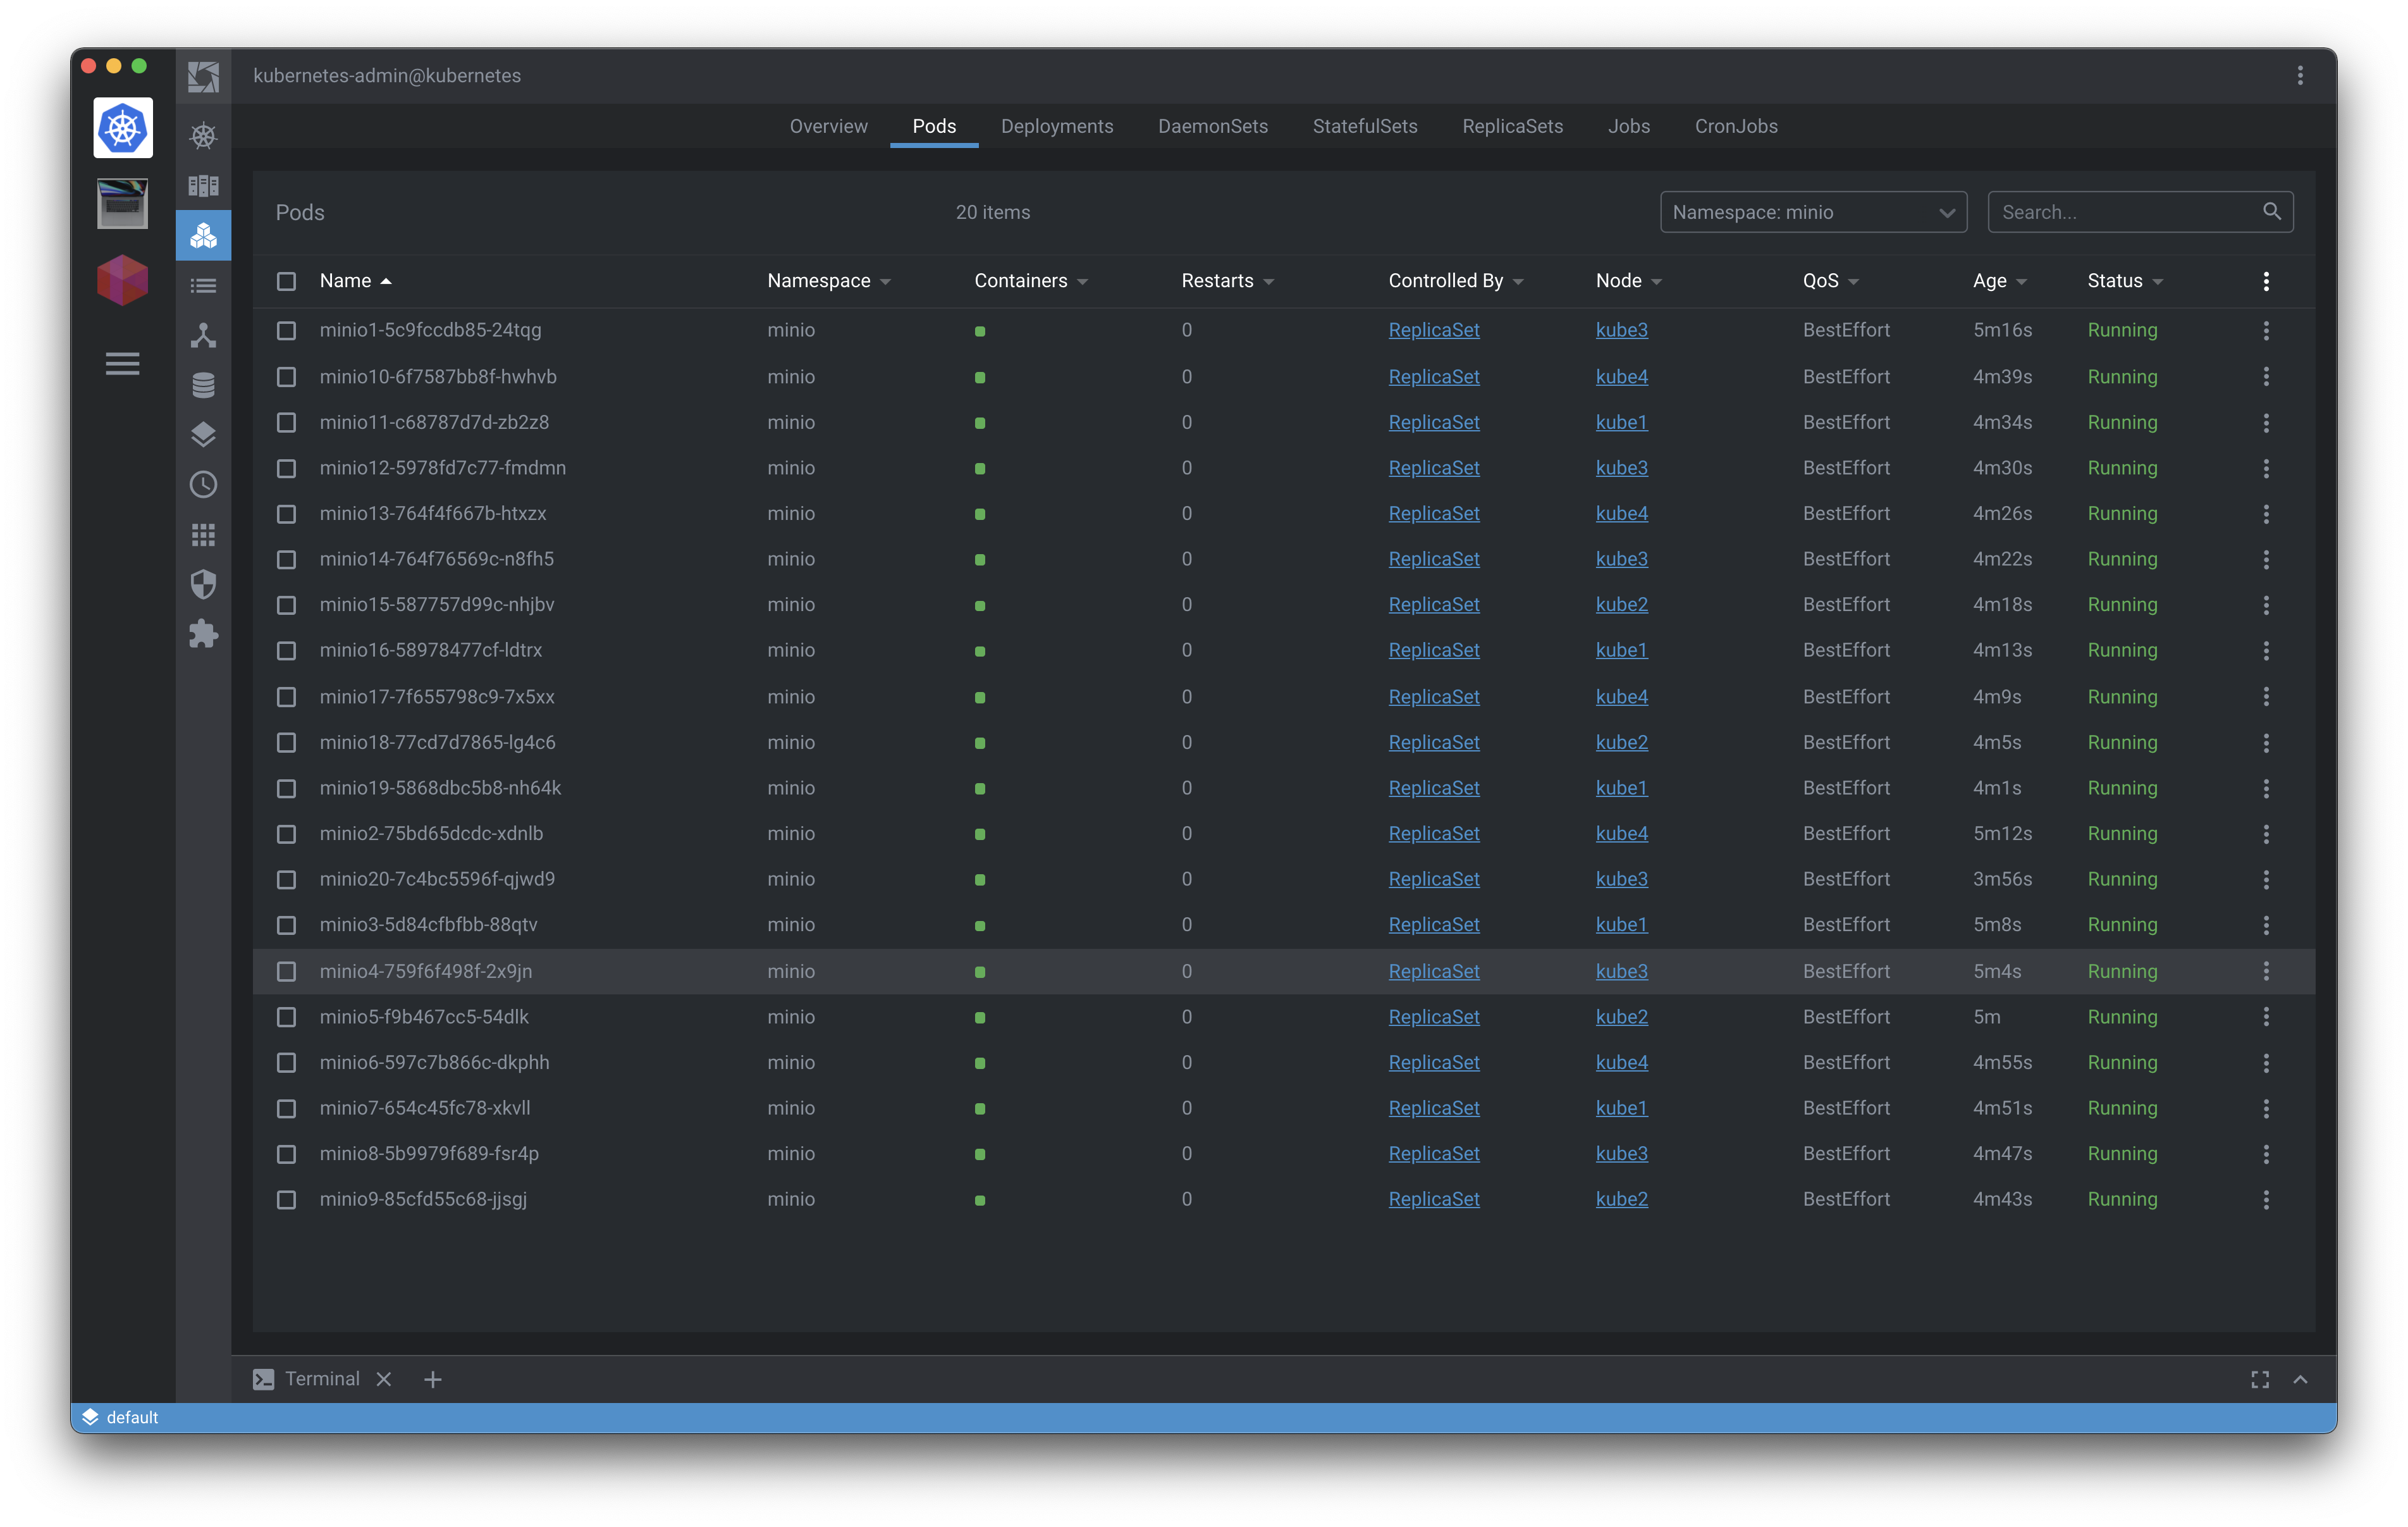This screenshot has height=1527, width=2408.
Task: Open the Cluster helm-wheel sidebar icon
Action: pyautogui.click(x=204, y=136)
